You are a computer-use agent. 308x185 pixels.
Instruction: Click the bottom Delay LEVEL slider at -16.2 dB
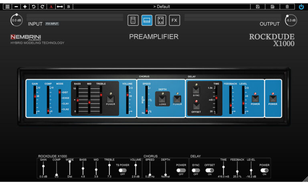(x=251, y=168)
